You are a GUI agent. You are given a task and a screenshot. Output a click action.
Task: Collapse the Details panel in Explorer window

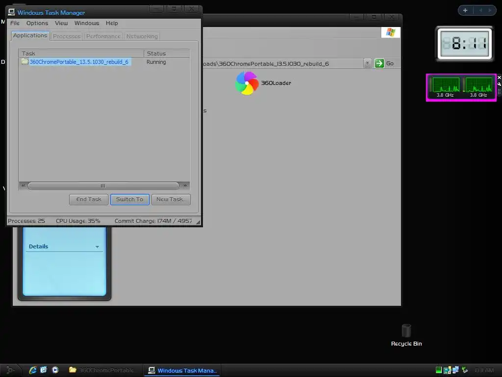(x=97, y=247)
